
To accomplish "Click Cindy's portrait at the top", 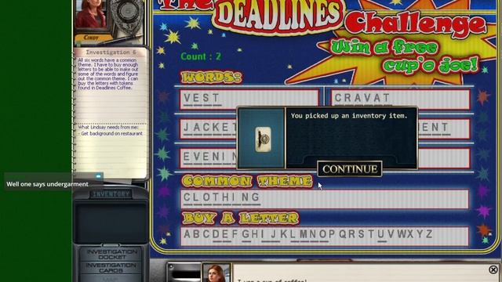I will coord(91,14).
